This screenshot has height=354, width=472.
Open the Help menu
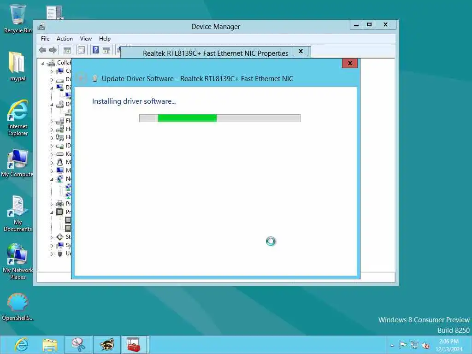[105, 39]
